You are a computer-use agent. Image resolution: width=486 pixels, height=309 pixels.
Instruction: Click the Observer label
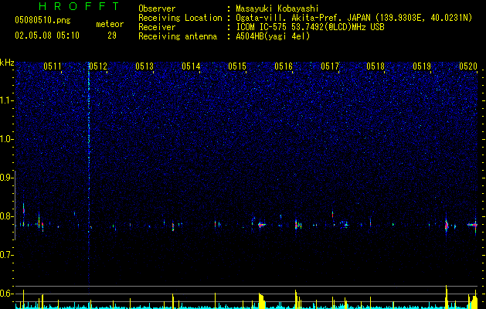pos(157,8)
